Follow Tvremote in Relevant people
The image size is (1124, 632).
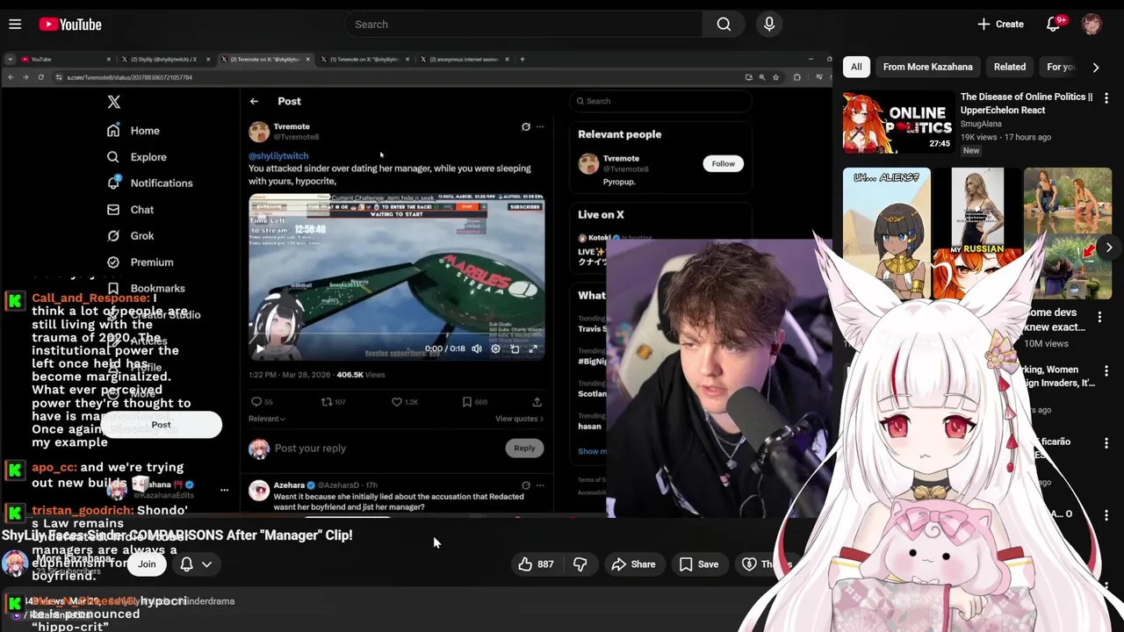[x=724, y=163]
